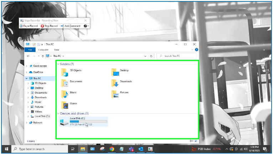
Task: Expand OneDrive in navigation pane
Action: 27,72
